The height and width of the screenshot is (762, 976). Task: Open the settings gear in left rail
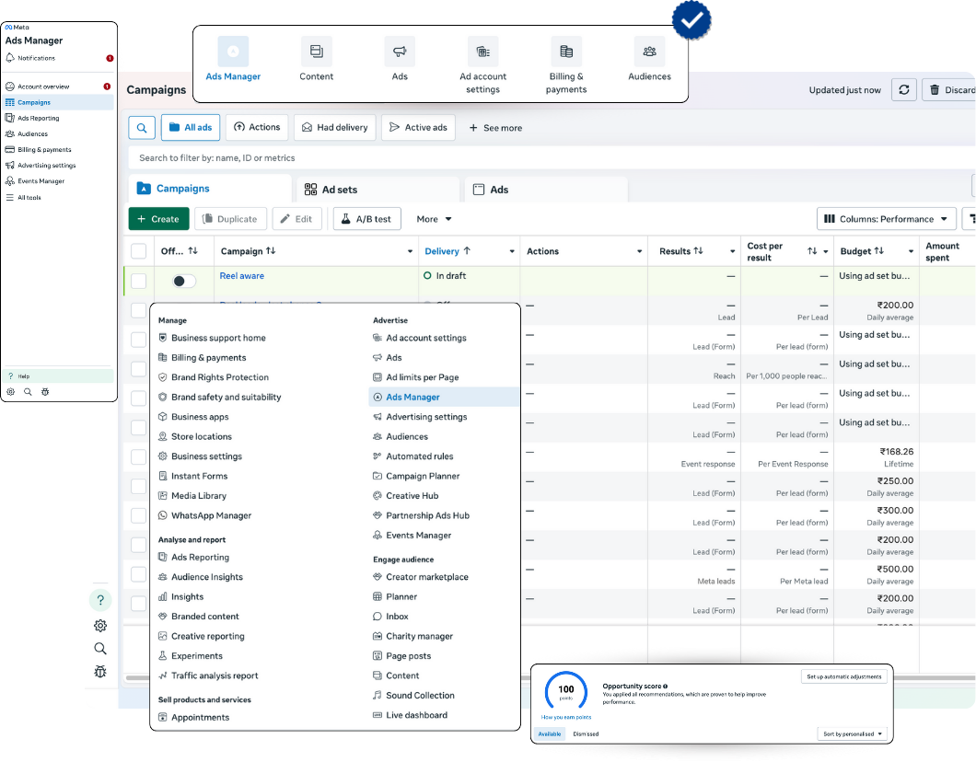pyautogui.click(x=100, y=626)
